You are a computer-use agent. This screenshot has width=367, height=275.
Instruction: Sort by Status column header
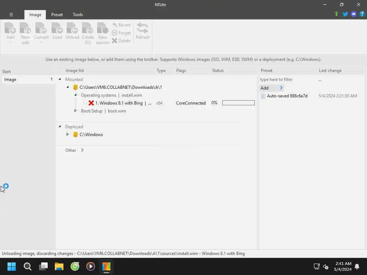click(218, 71)
